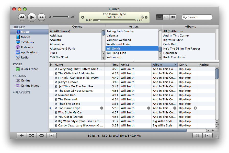The image size is (229, 153).
Task: Collapse the GENIUS sidebar section
Action: pos(14,76)
